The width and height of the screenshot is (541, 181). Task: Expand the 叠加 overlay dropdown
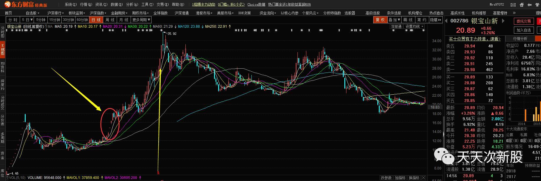[x=394, y=20]
